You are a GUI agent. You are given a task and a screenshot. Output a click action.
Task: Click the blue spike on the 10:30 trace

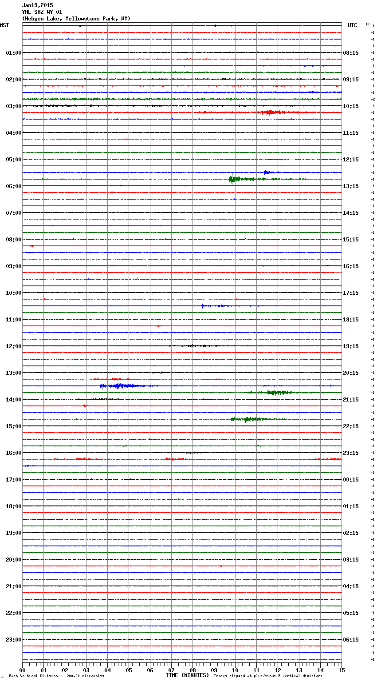coord(202,305)
